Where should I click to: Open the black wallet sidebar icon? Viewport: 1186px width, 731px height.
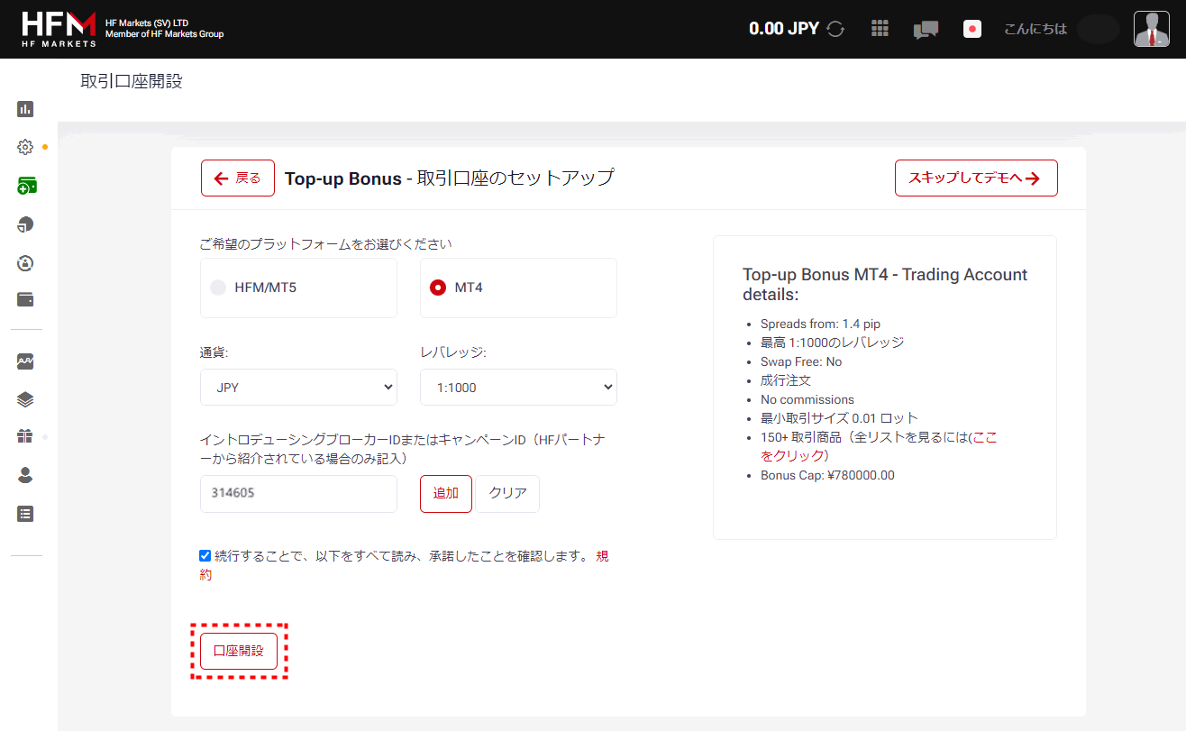pyautogui.click(x=25, y=299)
